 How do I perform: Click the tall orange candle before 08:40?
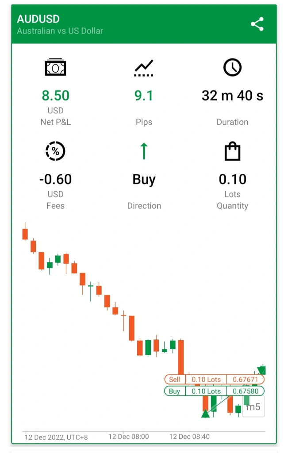(x=181, y=357)
